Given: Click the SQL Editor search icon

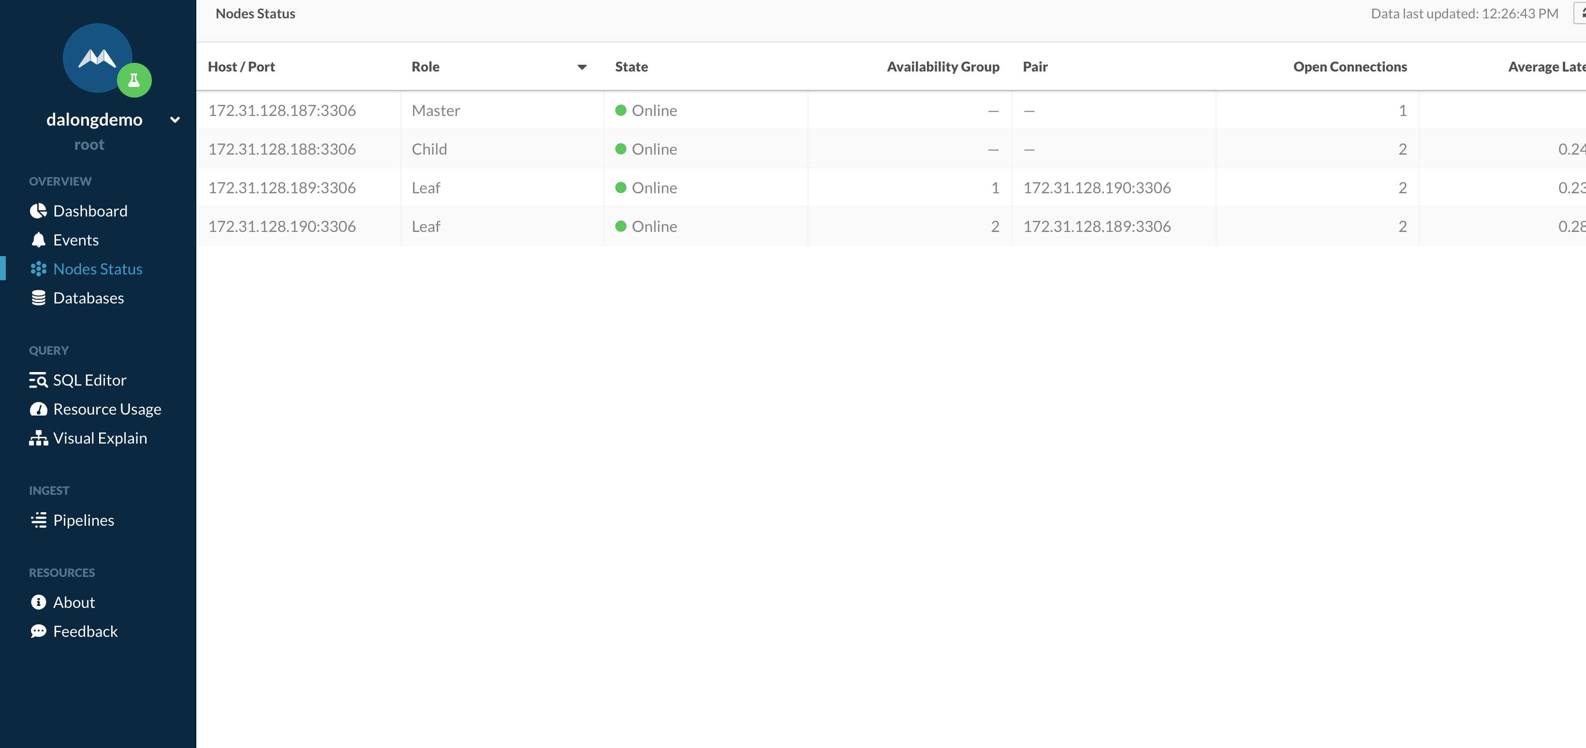Looking at the screenshot, I should [x=38, y=380].
